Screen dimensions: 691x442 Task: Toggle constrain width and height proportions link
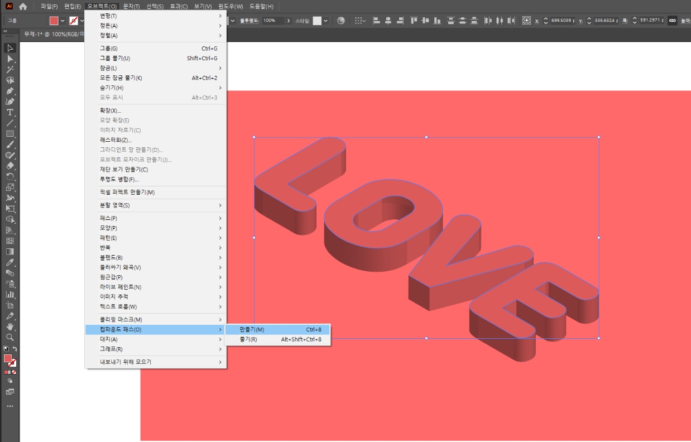672,21
